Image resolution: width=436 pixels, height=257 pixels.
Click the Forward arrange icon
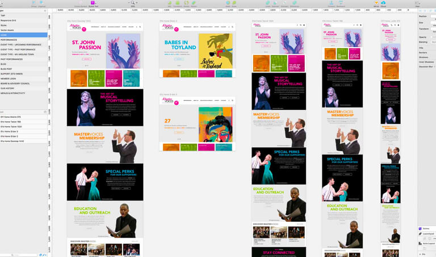click(x=331, y=3)
